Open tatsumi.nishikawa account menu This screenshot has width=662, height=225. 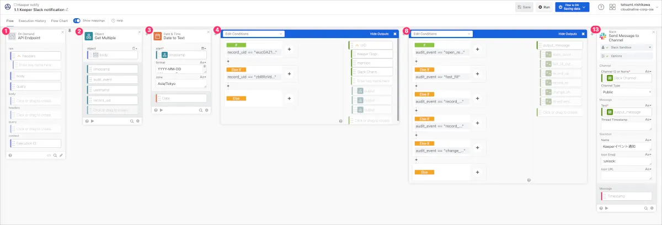pos(644,7)
